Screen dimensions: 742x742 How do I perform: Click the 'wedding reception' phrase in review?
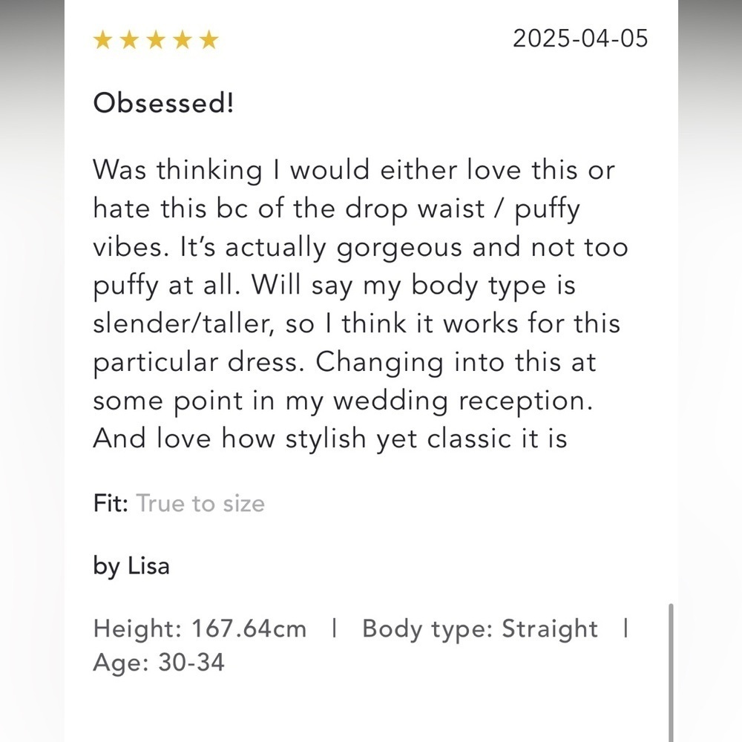(463, 401)
